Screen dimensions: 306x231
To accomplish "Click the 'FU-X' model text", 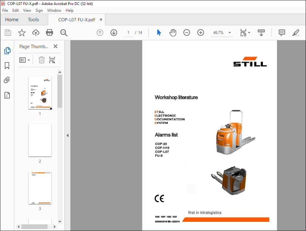I will pyautogui.click(x=159, y=156).
